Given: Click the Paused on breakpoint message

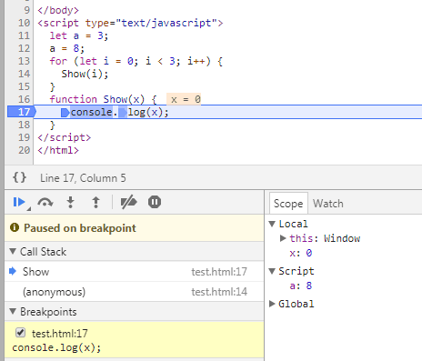Looking at the screenshot, I should (80, 228).
